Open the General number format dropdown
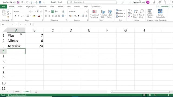The image size is (173, 97). [86, 12]
